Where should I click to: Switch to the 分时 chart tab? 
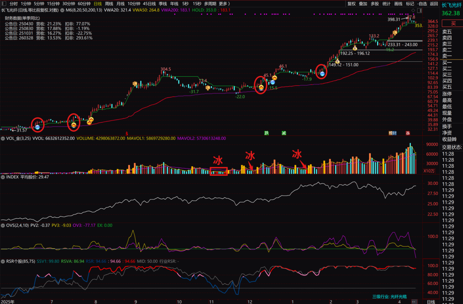pyautogui.click(x=13, y=3)
